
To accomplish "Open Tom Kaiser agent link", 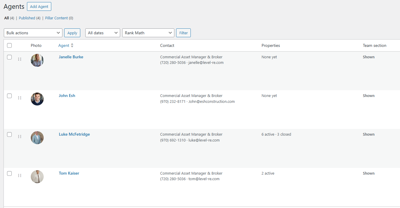I will click(x=69, y=173).
